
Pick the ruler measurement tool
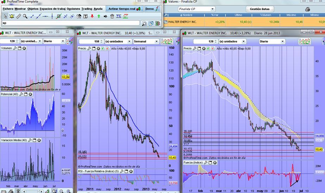[x=18, y=16]
